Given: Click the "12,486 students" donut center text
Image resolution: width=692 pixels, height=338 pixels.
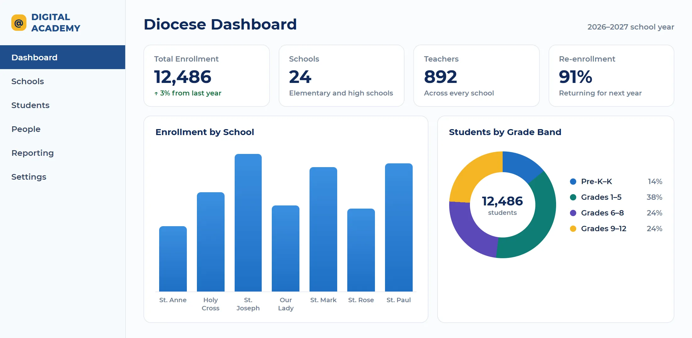Looking at the screenshot, I should 502,205.
